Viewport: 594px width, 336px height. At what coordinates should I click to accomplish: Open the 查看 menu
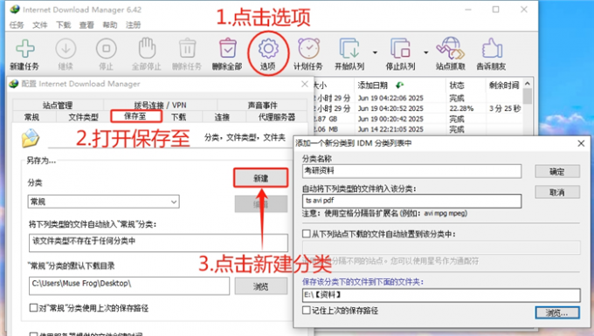[86, 25]
